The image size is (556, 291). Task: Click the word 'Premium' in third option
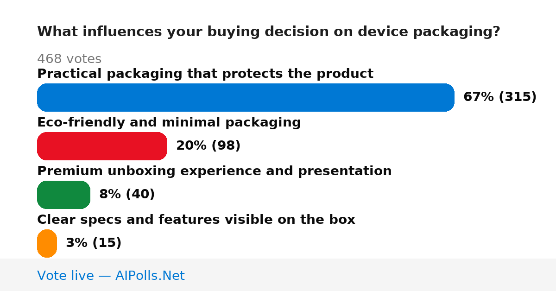point(70,171)
